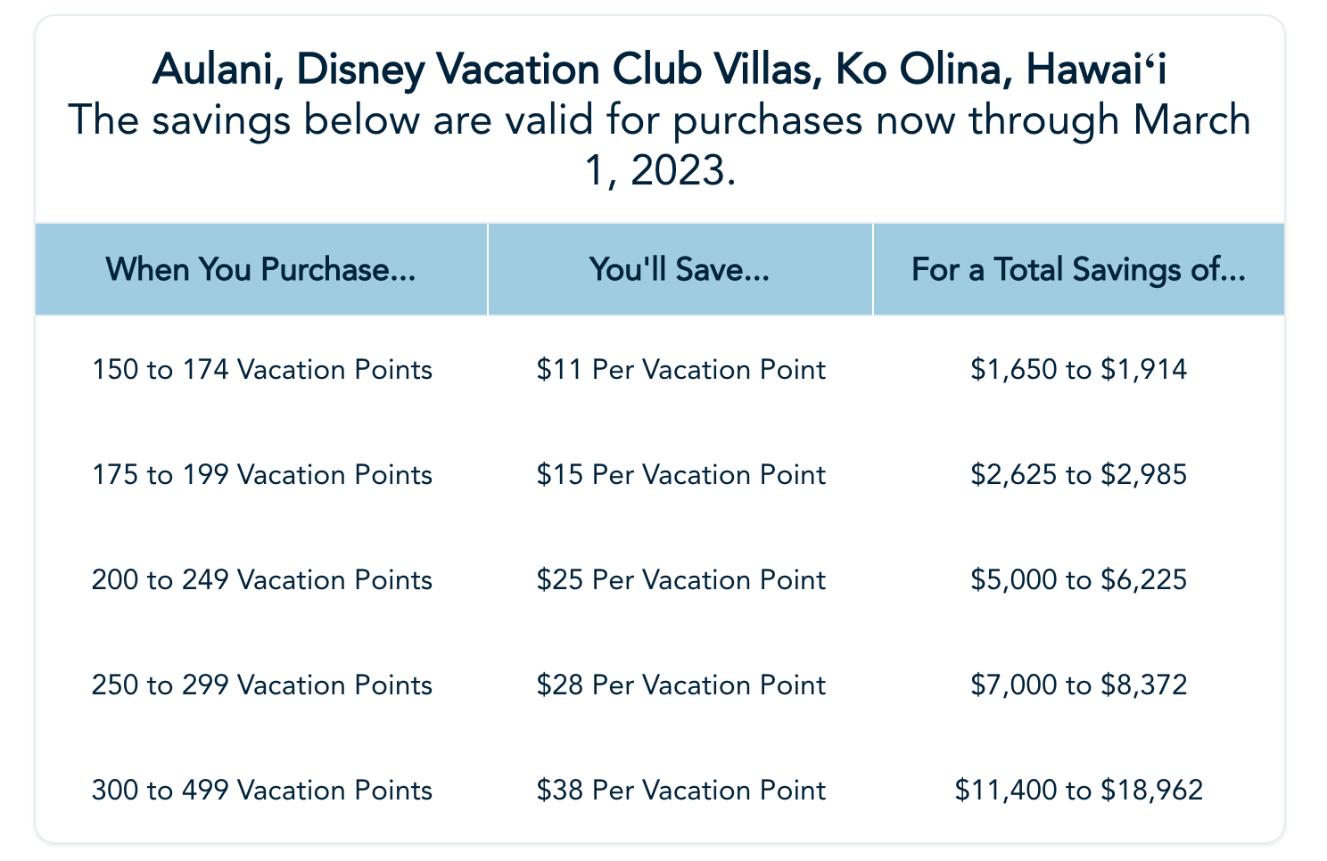Click the $11,400 to $18,962 savings cell
Viewport: 1327px width, 861px height.
[x=1079, y=790]
